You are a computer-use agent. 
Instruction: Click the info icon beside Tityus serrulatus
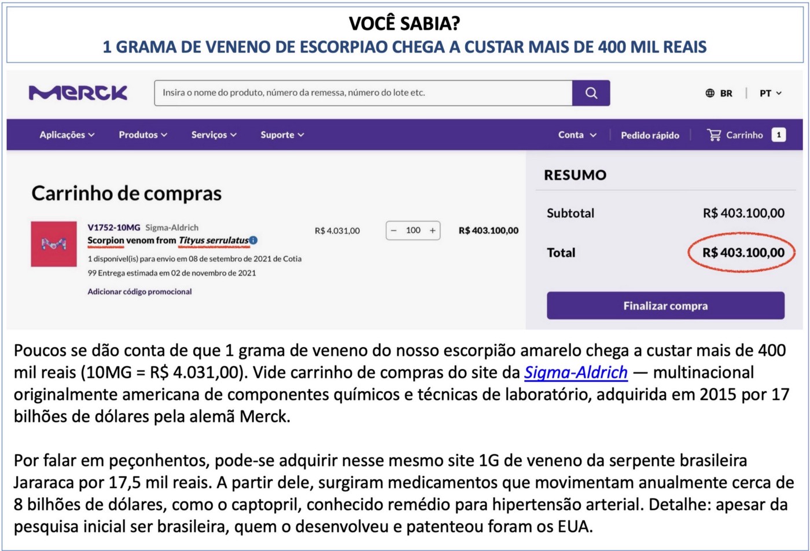253,240
